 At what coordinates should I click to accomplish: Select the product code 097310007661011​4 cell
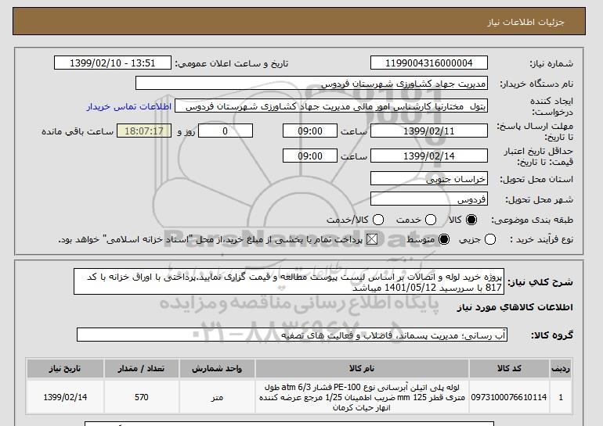tap(509, 397)
